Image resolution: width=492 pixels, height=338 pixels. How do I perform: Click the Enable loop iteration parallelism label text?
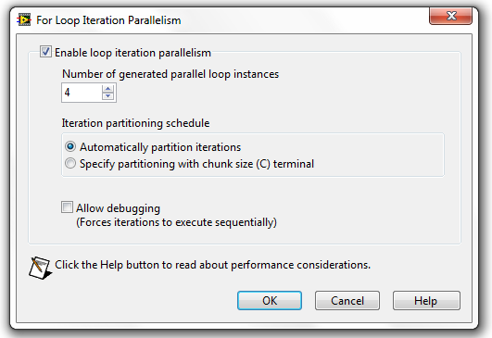(132, 53)
